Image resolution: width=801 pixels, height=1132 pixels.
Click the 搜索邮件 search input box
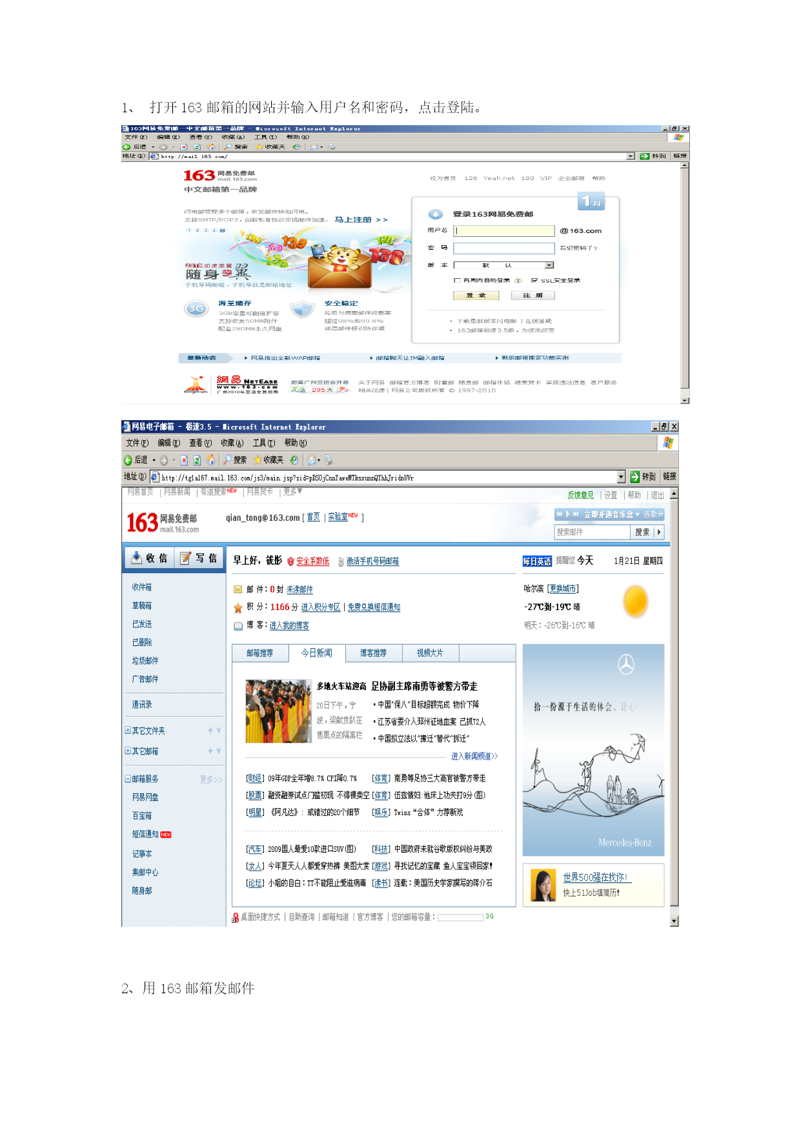click(593, 532)
